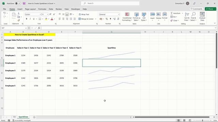
Task: Click the Percent Style icon
Action: coord(107,19)
